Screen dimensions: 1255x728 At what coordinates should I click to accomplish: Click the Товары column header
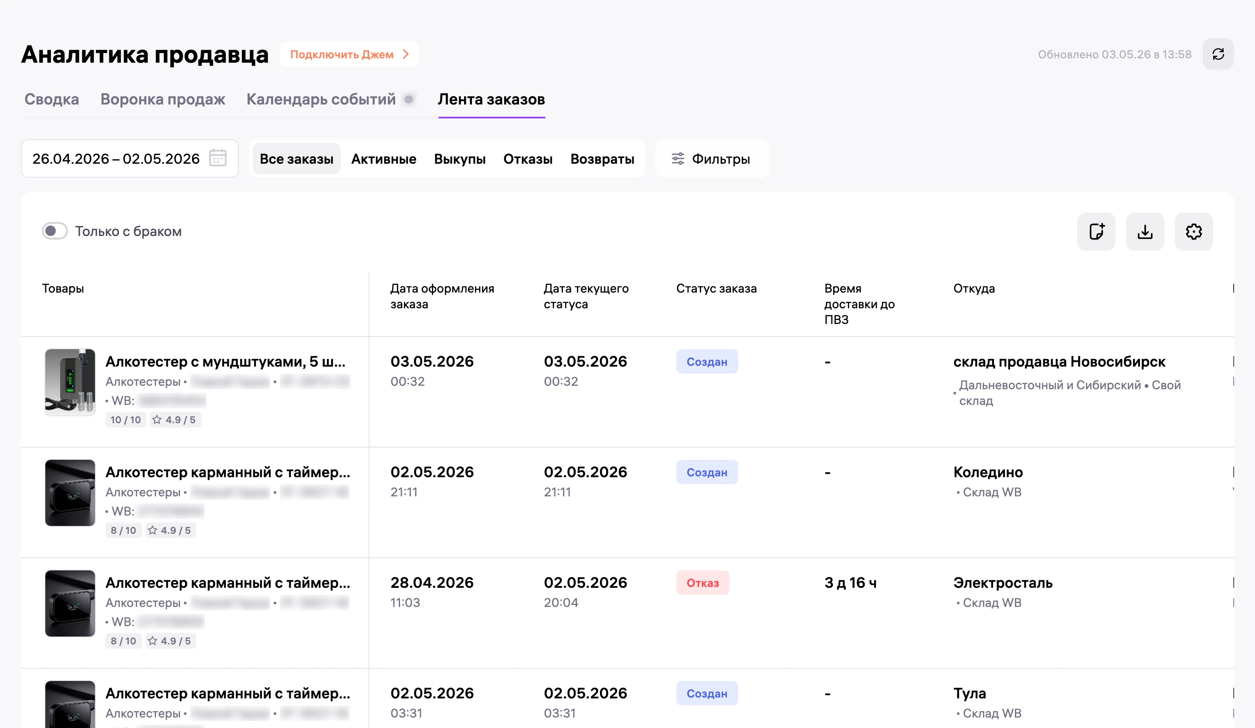pyautogui.click(x=63, y=288)
